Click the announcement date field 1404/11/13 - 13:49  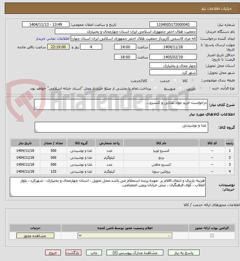[x=46, y=25]
